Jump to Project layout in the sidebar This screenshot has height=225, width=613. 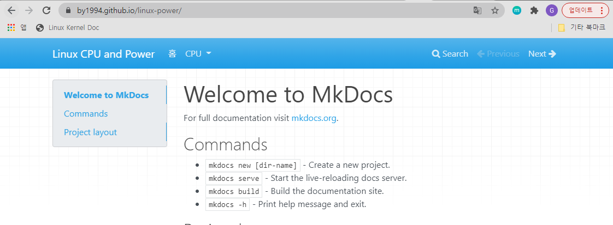tap(90, 132)
